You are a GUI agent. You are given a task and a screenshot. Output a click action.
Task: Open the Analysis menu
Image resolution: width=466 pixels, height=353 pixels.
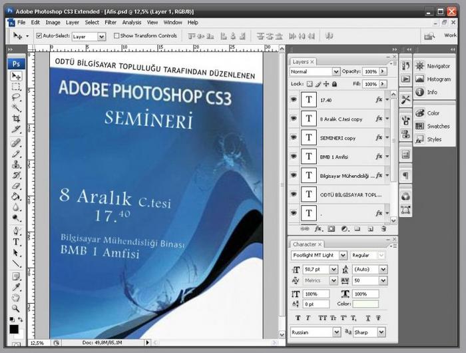(132, 22)
